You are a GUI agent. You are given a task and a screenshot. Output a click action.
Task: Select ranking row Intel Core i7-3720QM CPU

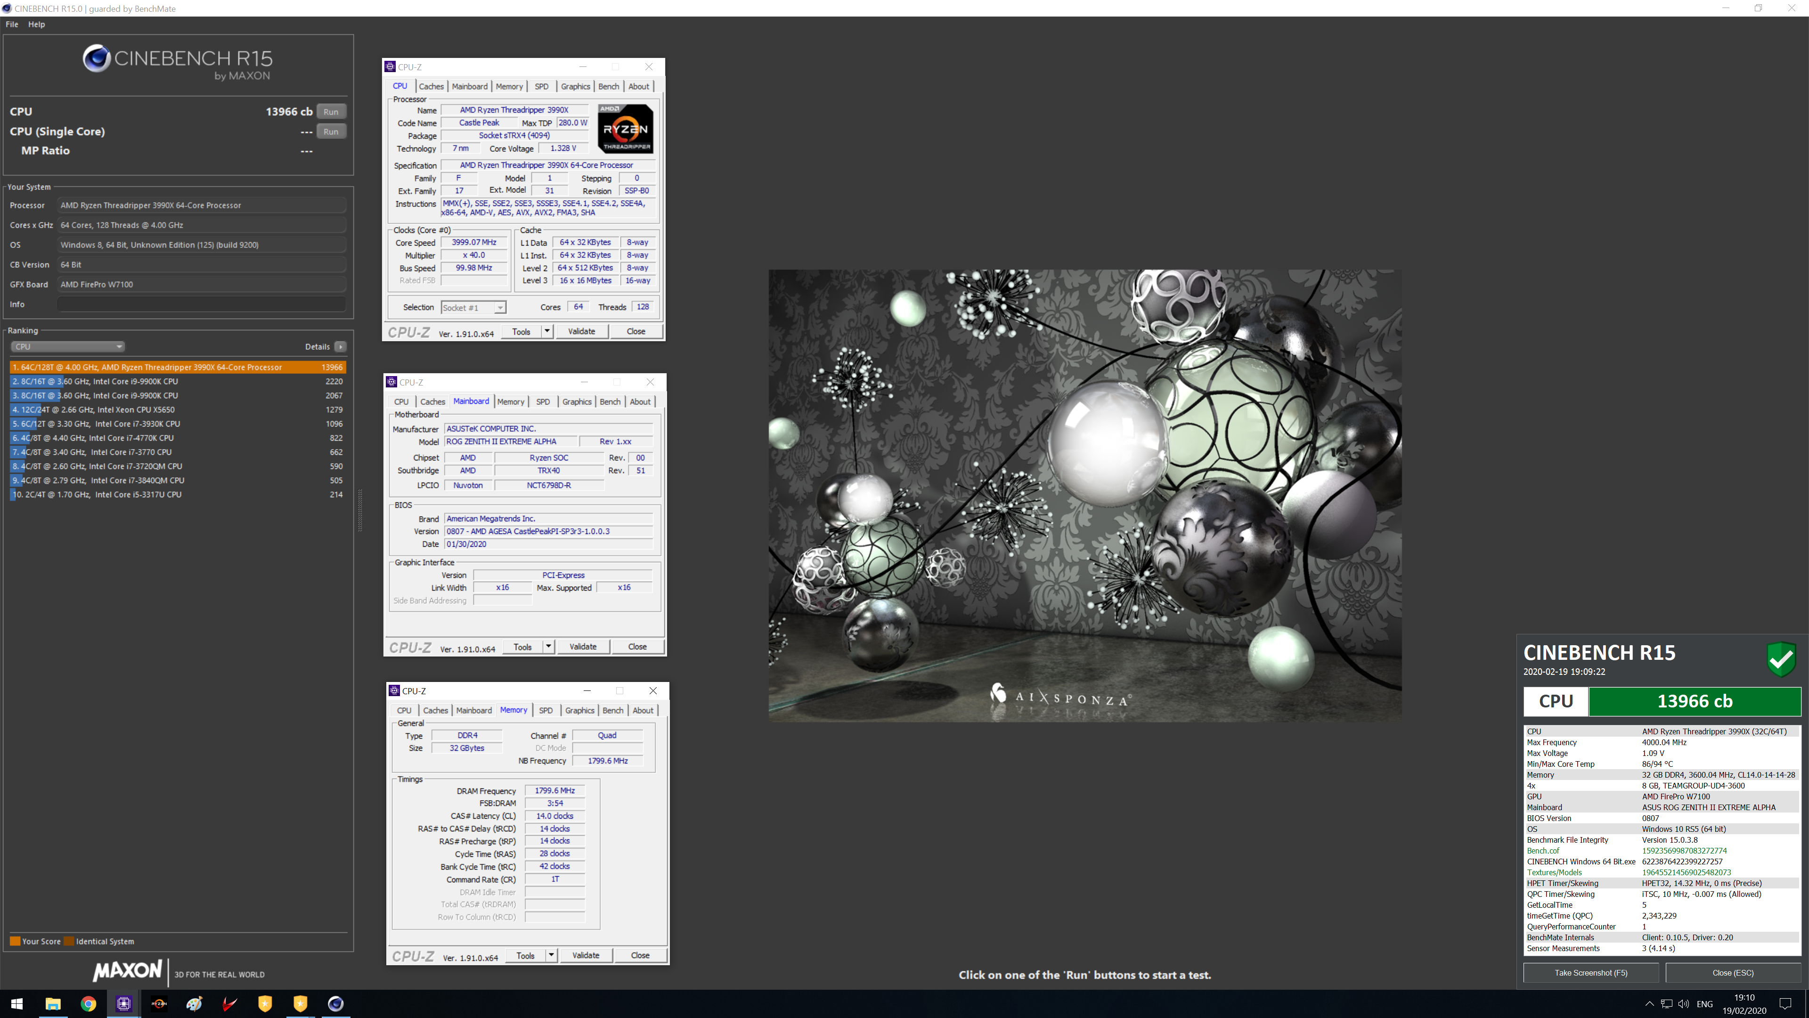[x=178, y=467]
